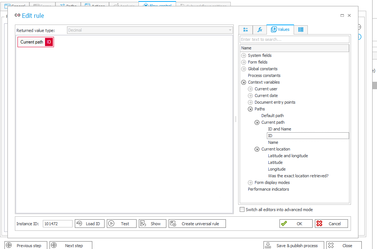Viewport: 377px width, 249px height.
Task: Collapse the Current location node
Action: [x=257, y=149]
